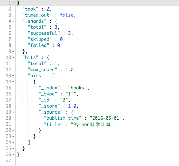The image size is (179, 166).
Task: Click the fold-end arrow on line 9
Action: pyautogui.click(x=13, y=51)
